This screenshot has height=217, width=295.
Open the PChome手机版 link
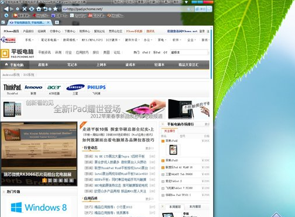pyautogui.click(x=134, y=32)
